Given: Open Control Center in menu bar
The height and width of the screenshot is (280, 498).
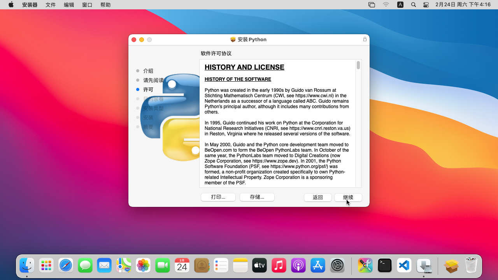Looking at the screenshot, I should 426,5.
